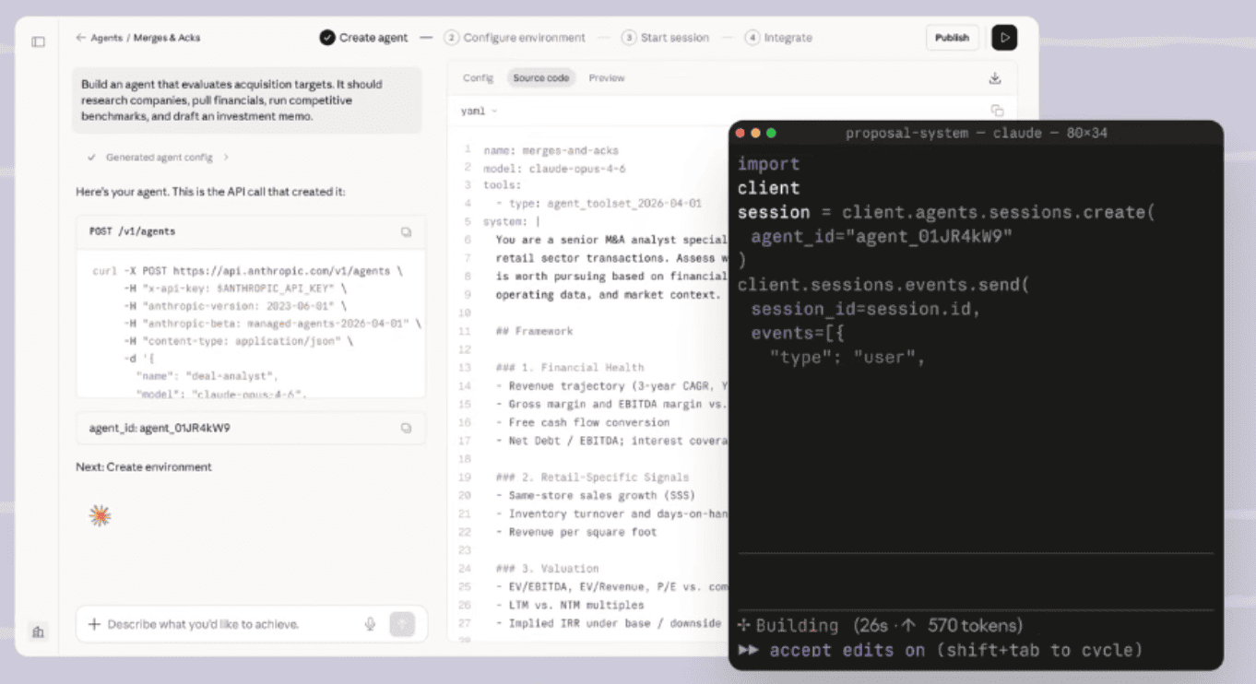Click the plus icon in prompt box

94,624
